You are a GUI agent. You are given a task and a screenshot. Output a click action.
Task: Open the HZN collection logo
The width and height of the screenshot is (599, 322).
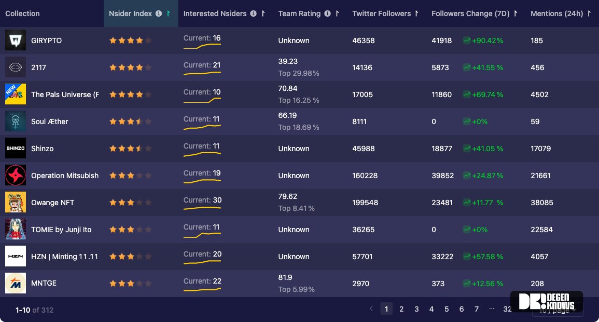(x=15, y=256)
